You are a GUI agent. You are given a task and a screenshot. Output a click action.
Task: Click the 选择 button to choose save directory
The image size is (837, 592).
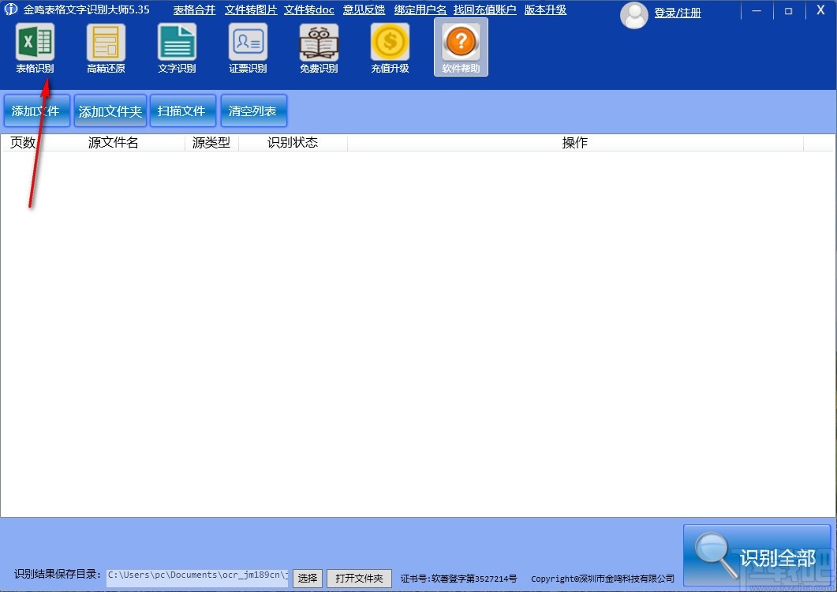click(307, 578)
